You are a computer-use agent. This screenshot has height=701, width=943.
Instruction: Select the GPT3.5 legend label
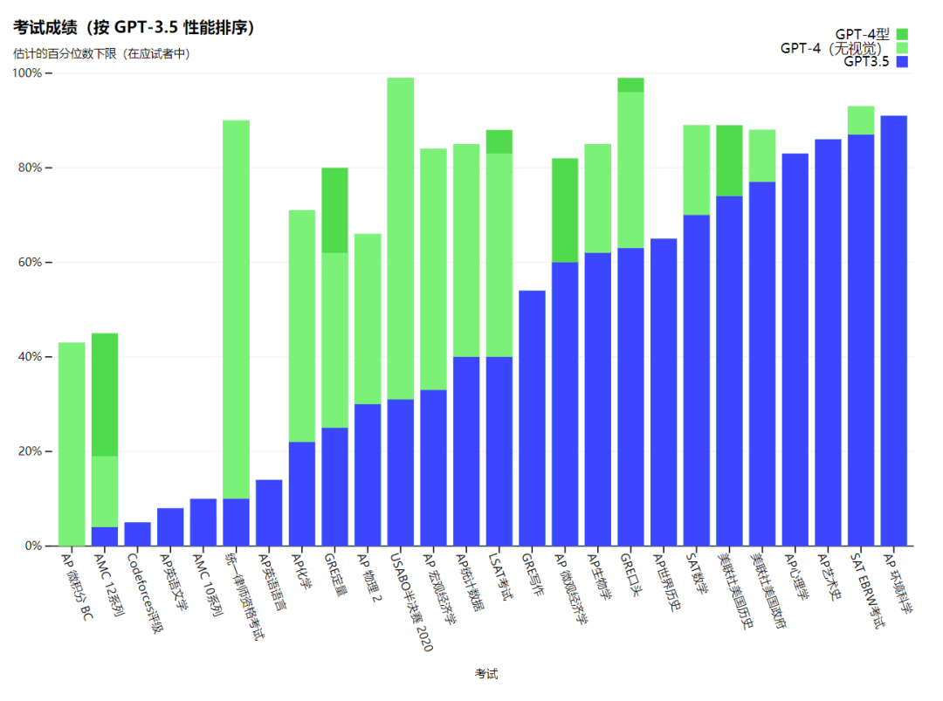866,61
